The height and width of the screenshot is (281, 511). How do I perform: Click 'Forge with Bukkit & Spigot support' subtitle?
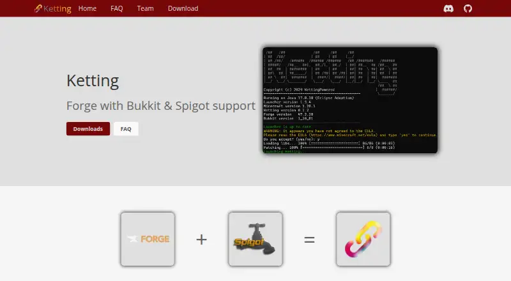tap(161, 105)
